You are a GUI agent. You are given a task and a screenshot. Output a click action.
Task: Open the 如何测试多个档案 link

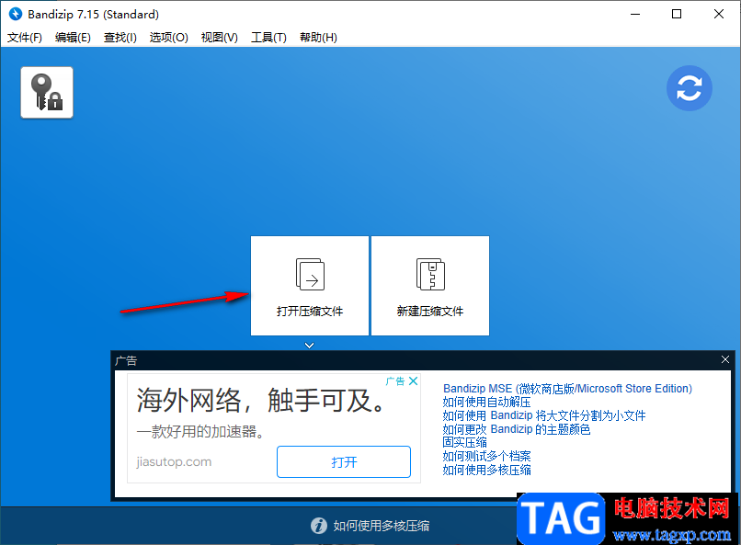coord(486,456)
